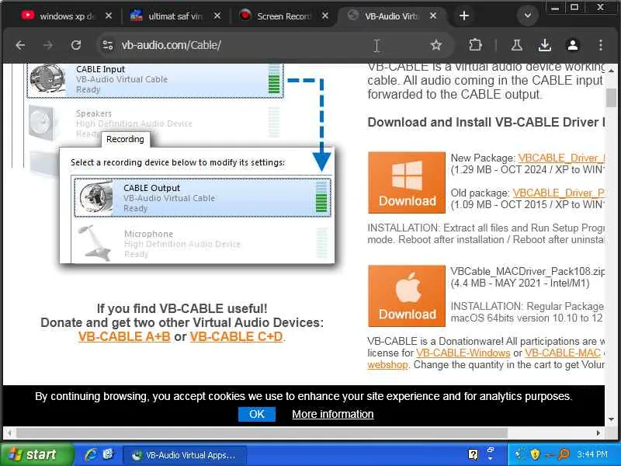This screenshot has width=621, height=466.
Task: Click the vertical scrollbar thumb
Action: click(x=612, y=98)
